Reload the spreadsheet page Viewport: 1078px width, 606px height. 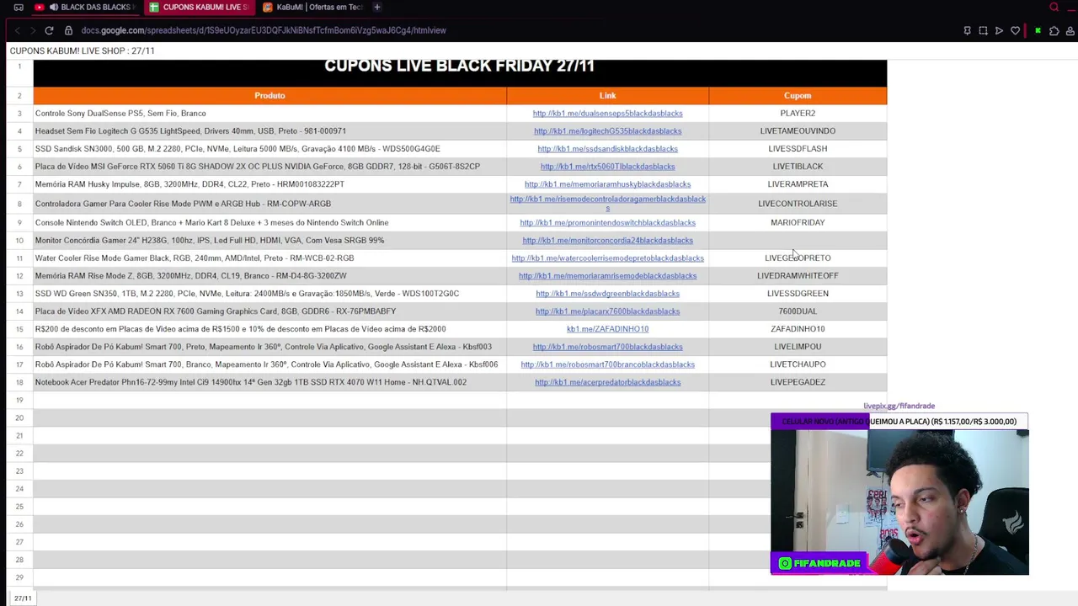(x=49, y=30)
